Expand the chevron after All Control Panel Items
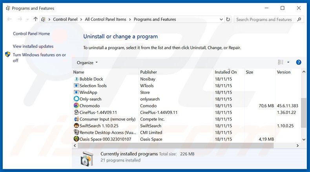Viewport: 310px width, 172px height. coord(130,19)
